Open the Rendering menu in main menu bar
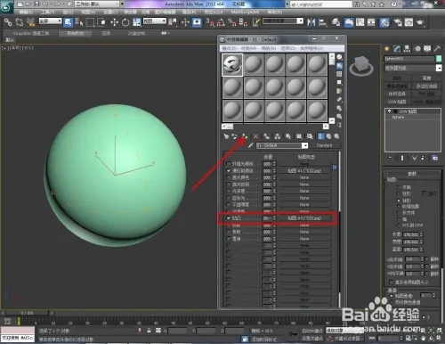 189,12
